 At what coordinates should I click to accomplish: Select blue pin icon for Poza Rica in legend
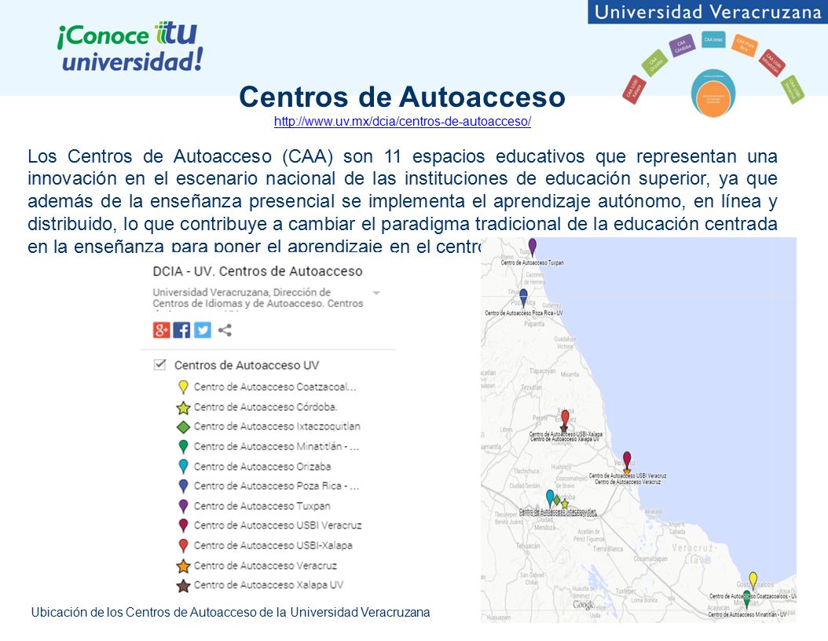(183, 486)
